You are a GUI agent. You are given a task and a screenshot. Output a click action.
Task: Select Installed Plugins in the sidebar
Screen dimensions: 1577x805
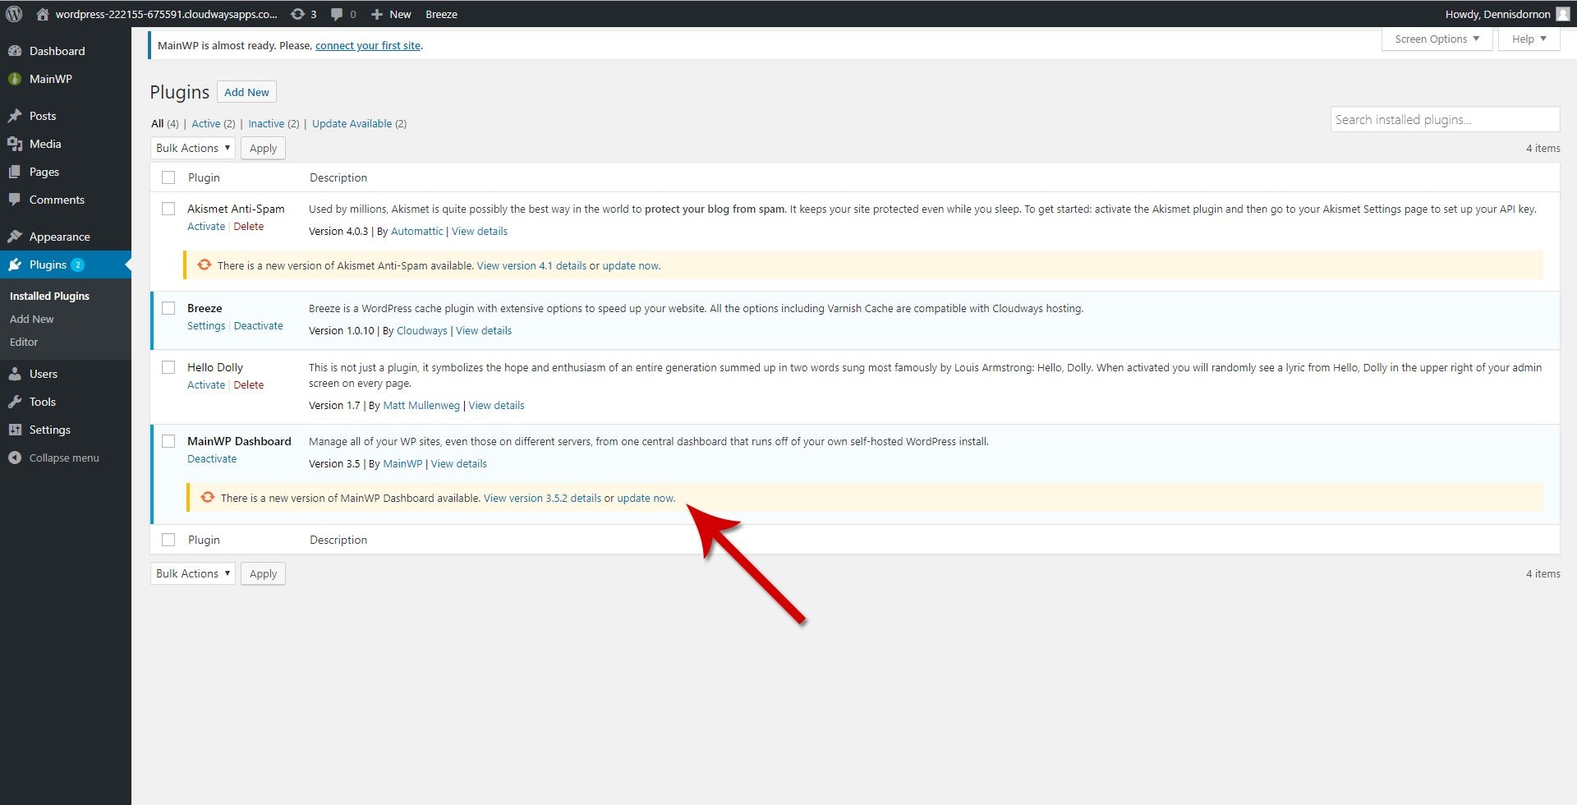pos(49,296)
